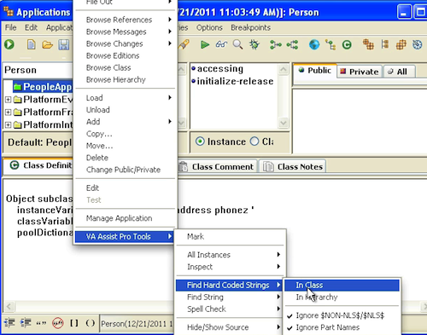Screen dimensions: 427x335
Task: Select Mark in VA Assist Pro Tools
Action: (230, 236)
